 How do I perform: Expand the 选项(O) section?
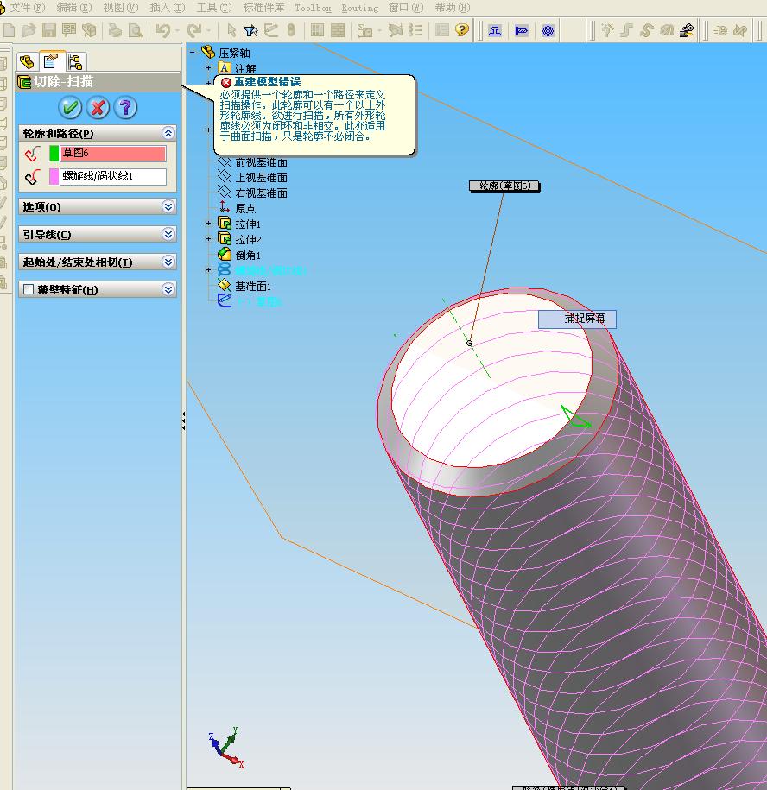[x=168, y=206]
